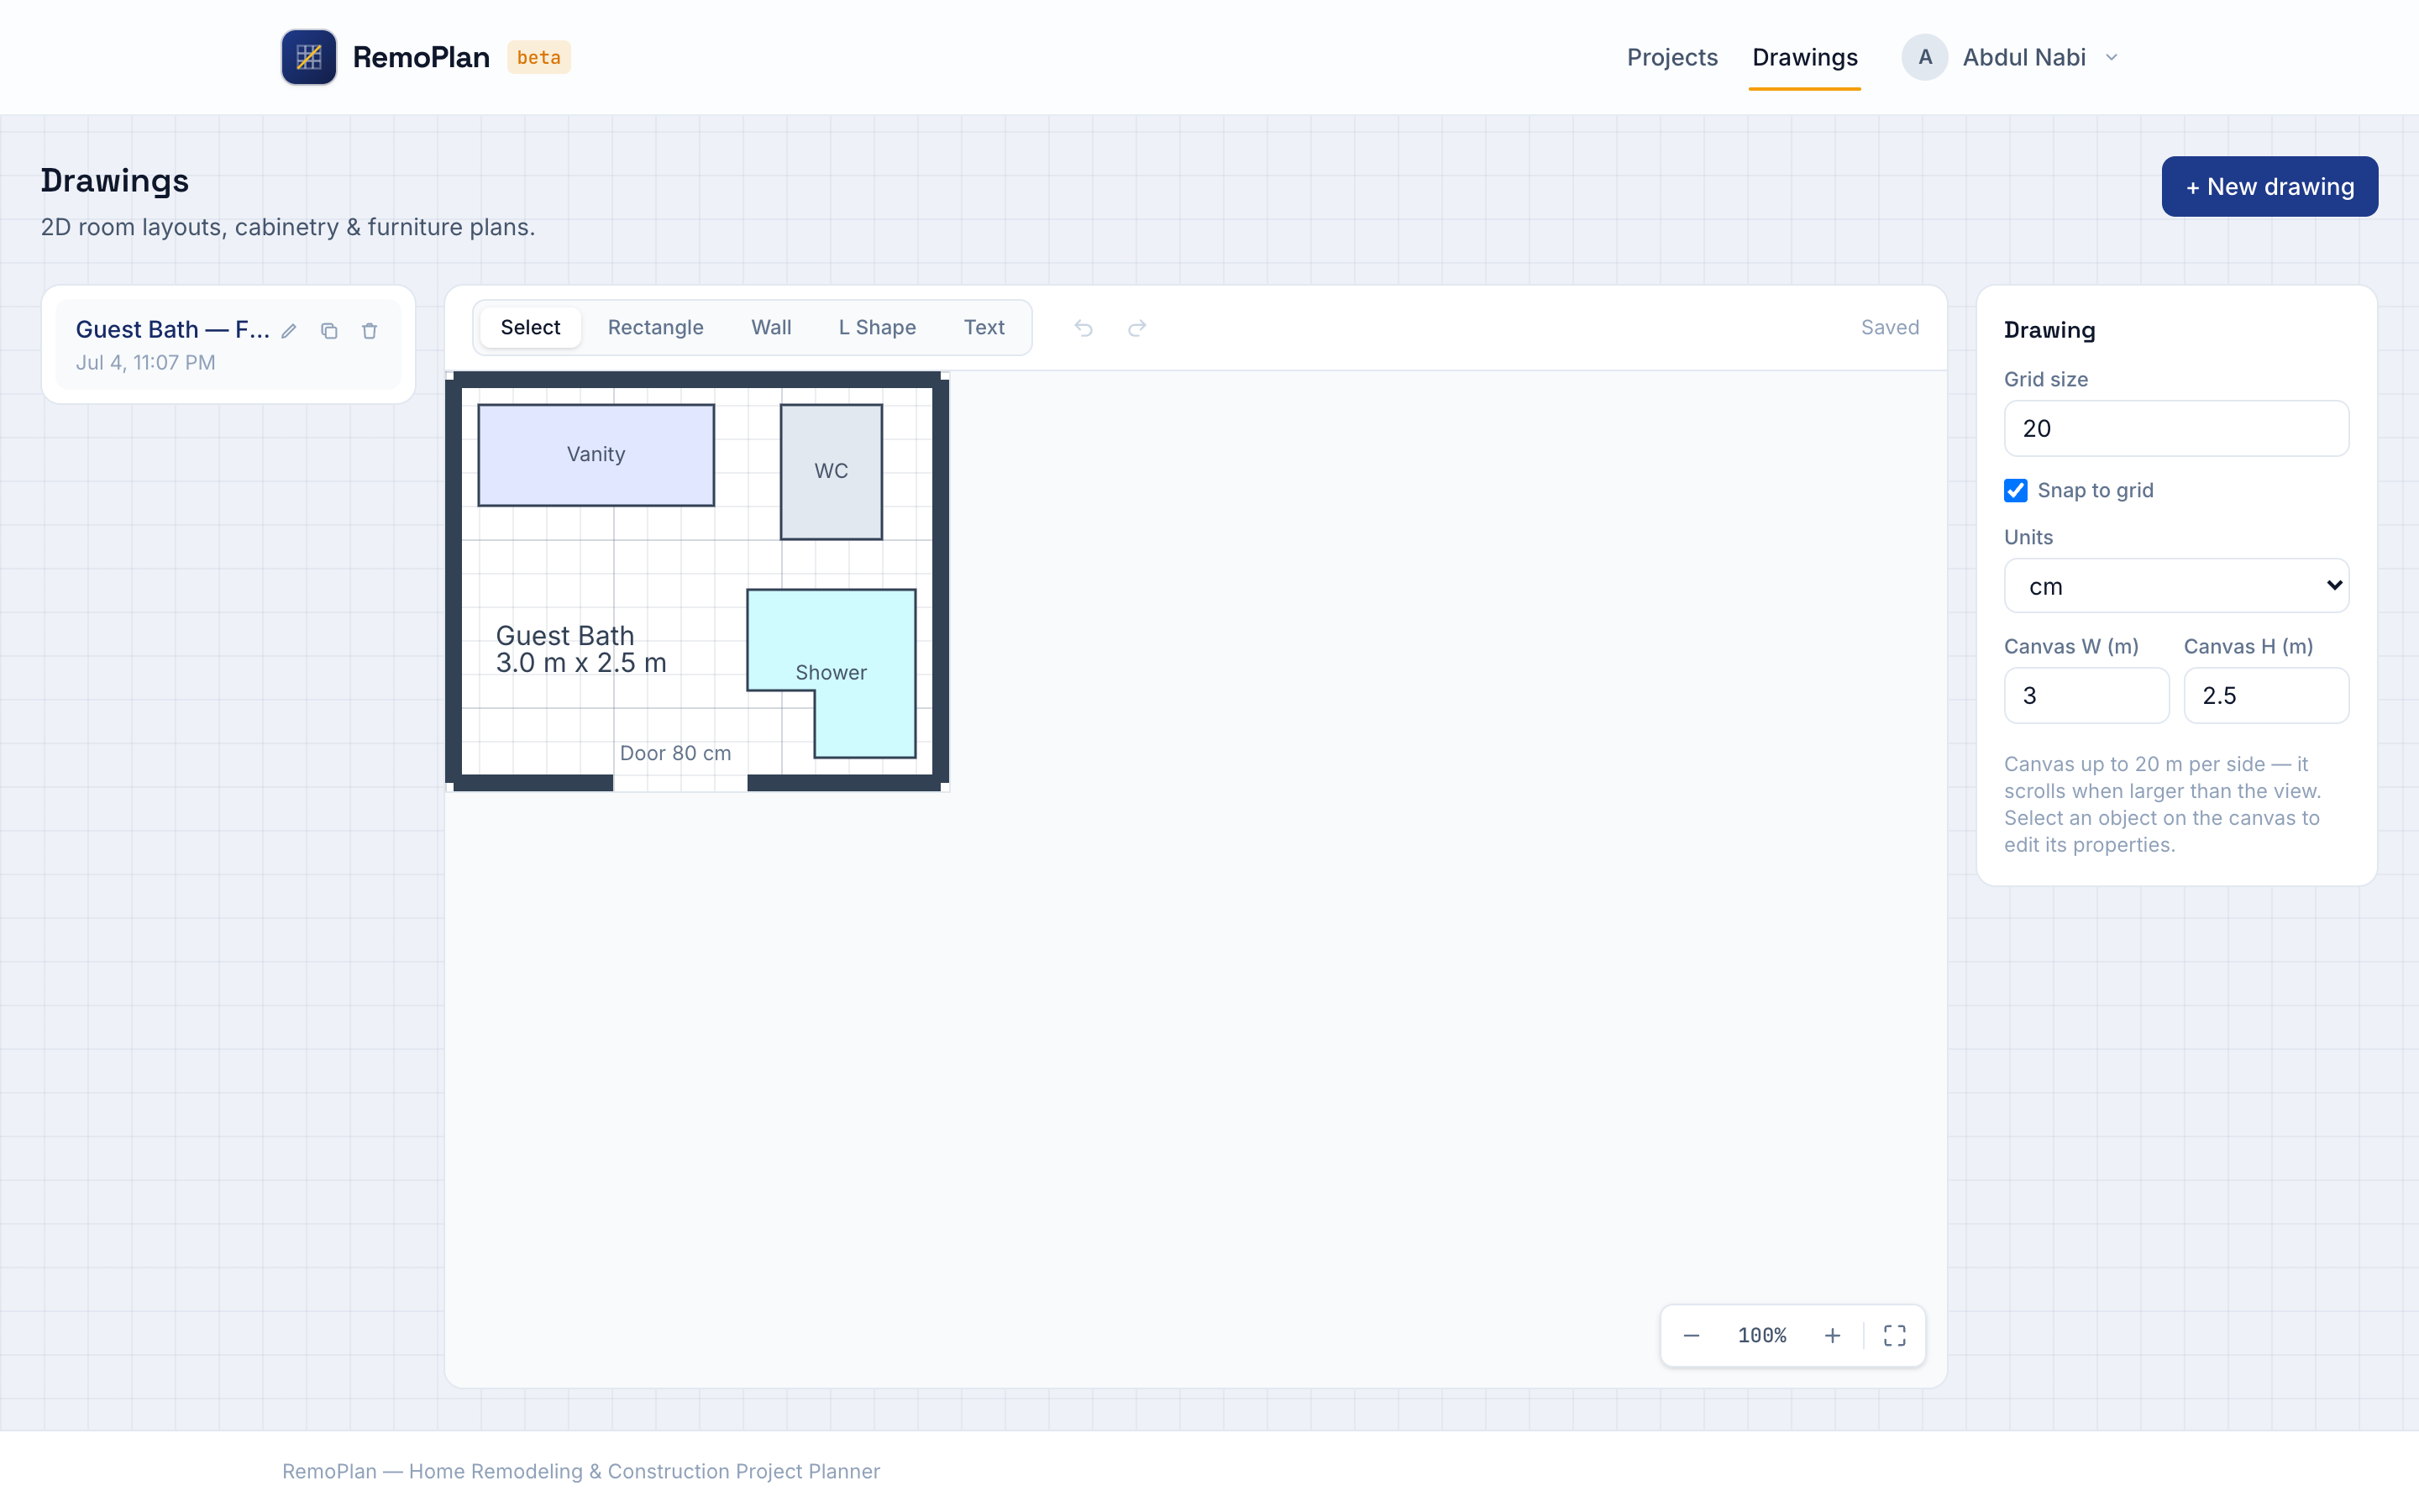Viewport: 2419px width, 1512px height.
Task: Click the 'Door 80 cm' text label
Action: click(674, 753)
